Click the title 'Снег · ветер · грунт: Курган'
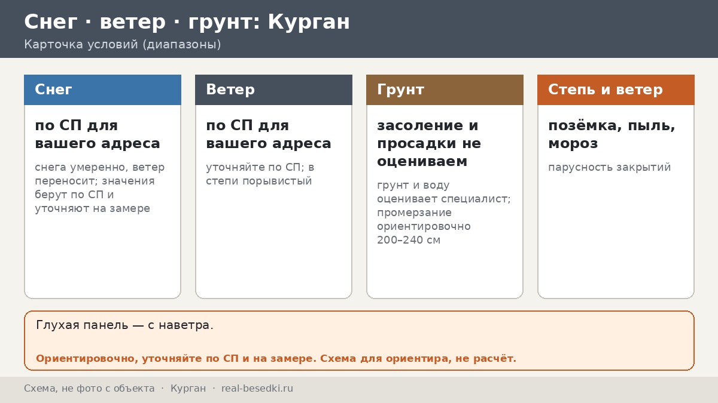The image size is (718, 403). point(187,22)
